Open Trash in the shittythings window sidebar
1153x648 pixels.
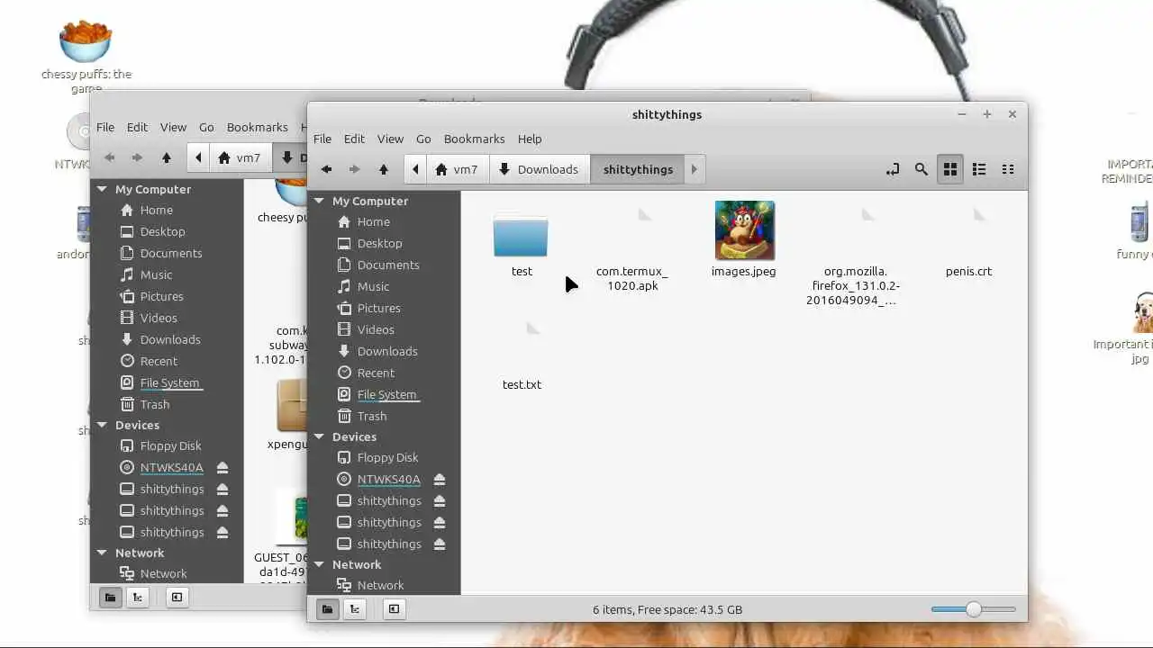(372, 416)
